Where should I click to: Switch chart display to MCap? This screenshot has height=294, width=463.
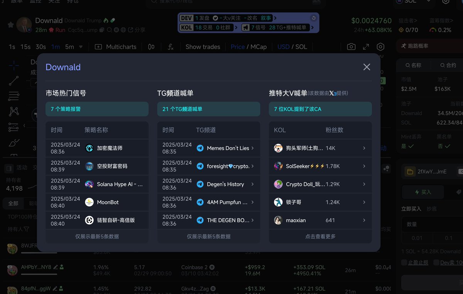pyautogui.click(x=259, y=47)
